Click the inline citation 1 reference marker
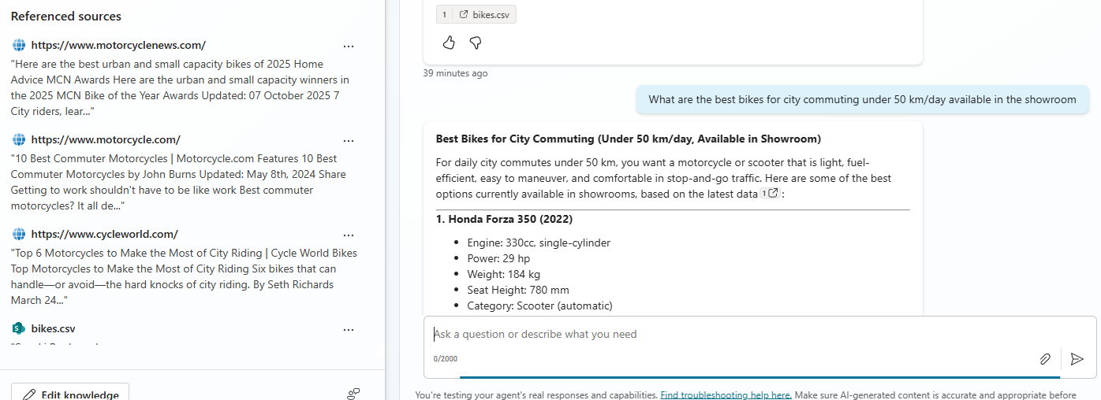The width and height of the screenshot is (1101, 400). click(769, 194)
